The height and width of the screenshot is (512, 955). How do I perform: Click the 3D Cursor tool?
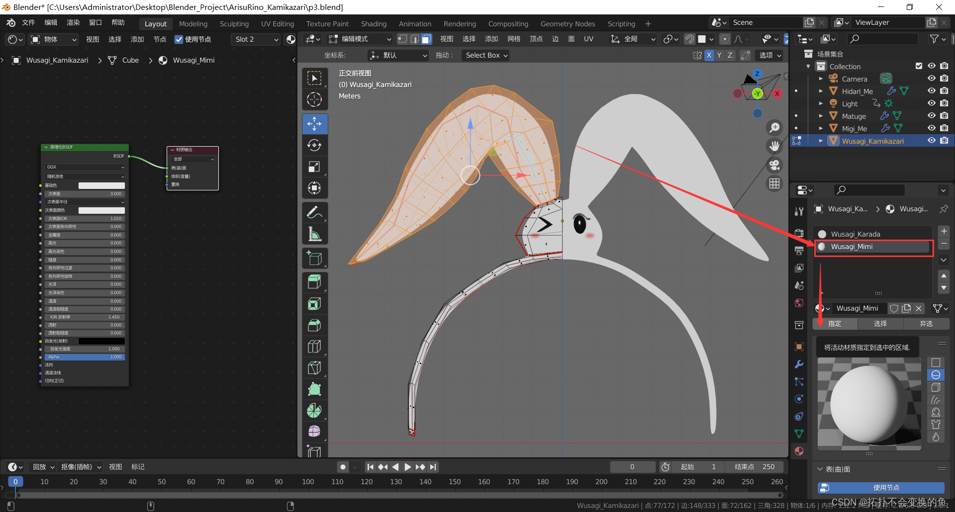[x=314, y=100]
